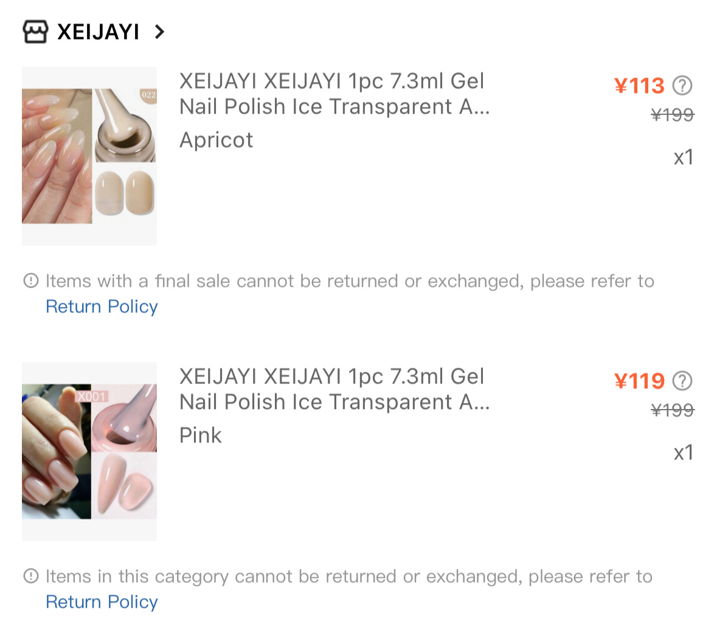Click info icon beside category return notice

tap(30, 576)
